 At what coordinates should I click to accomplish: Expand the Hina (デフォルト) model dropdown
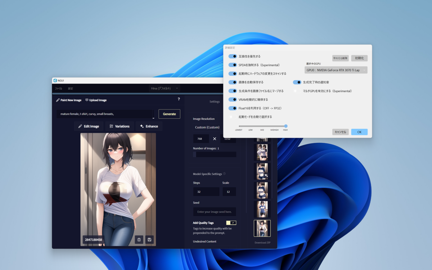tap(165, 88)
